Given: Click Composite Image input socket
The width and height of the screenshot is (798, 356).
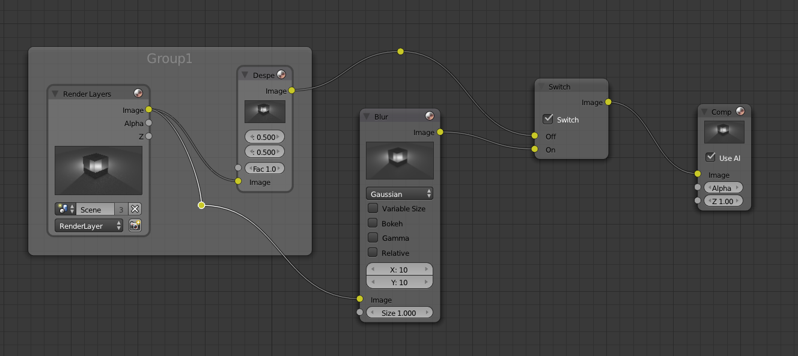Looking at the screenshot, I should [697, 174].
